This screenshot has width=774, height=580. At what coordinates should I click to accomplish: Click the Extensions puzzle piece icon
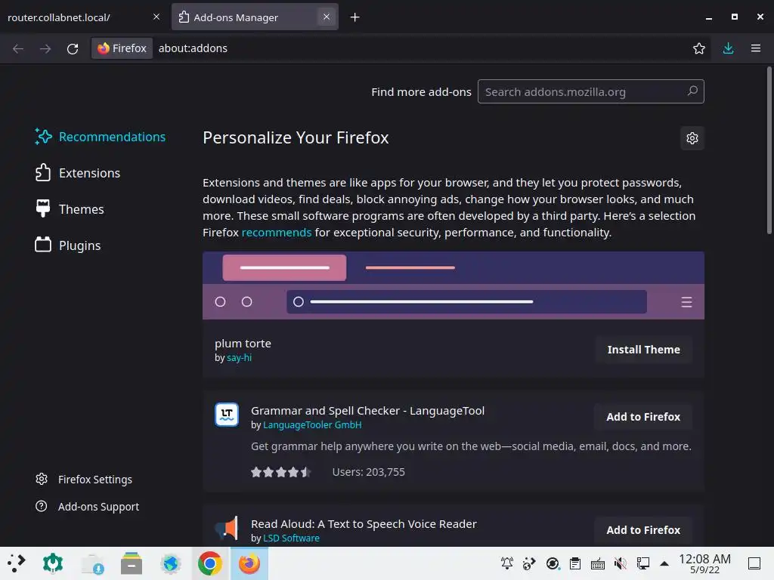coord(43,173)
